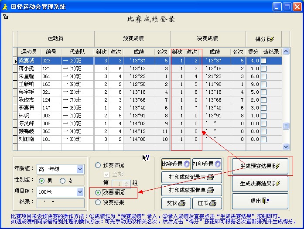Check 破纪录 box for 梁嘉诚
The width and height of the screenshot is (304, 229).
click(x=264, y=61)
